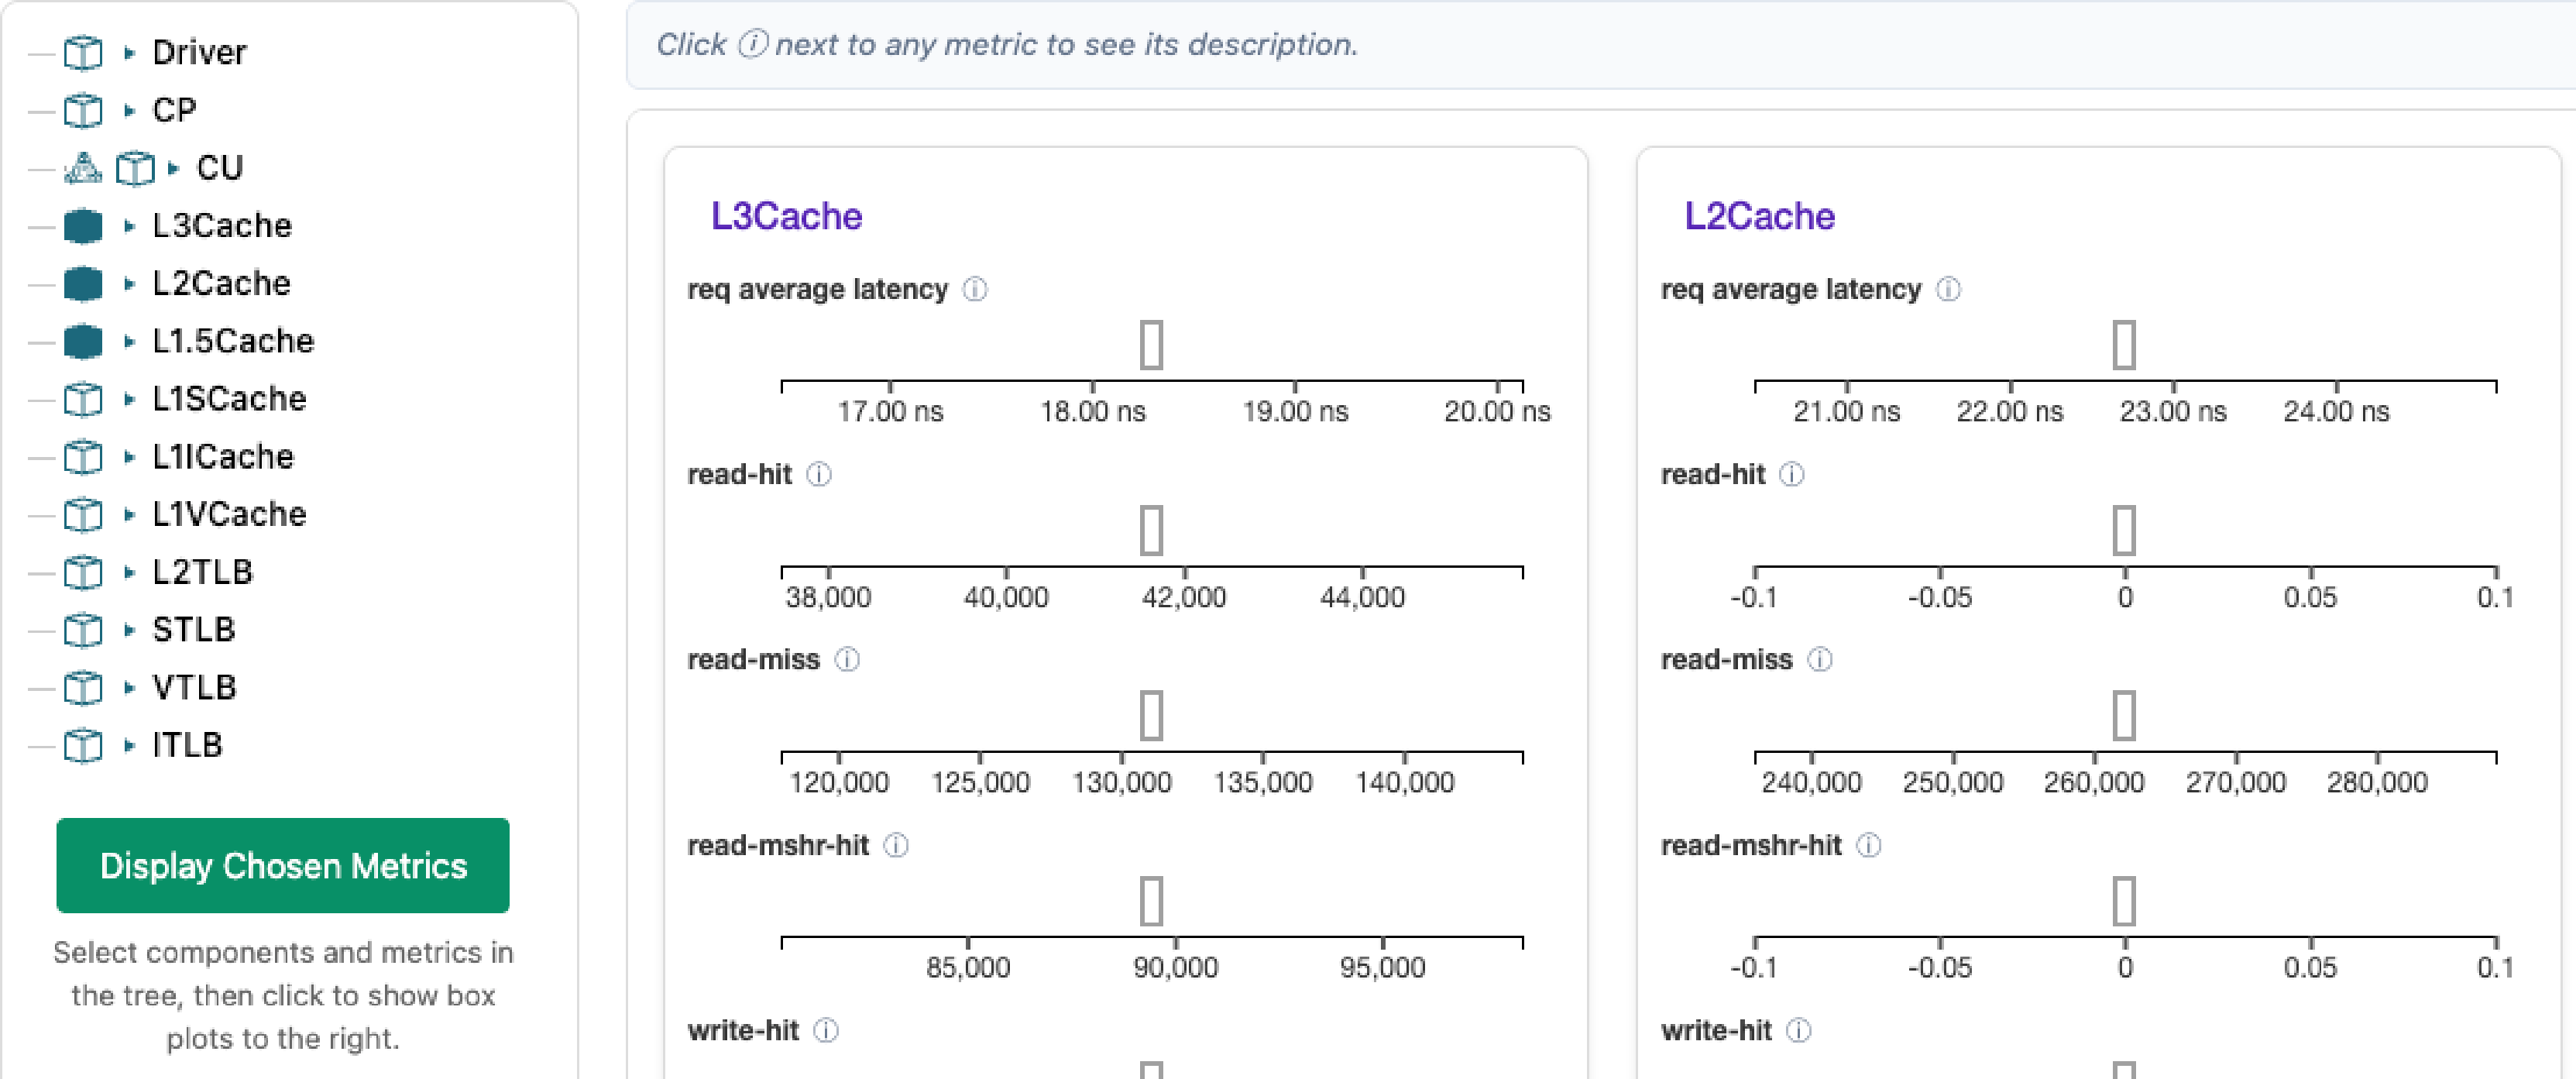Image resolution: width=2576 pixels, height=1079 pixels.
Task: Expand the L2Cache tree node arrow
Action: (x=129, y=284)
